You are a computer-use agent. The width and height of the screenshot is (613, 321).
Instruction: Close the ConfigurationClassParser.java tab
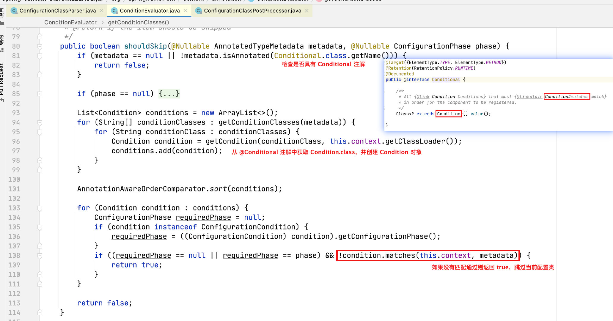pyautogui.click(x=101, y=11)
